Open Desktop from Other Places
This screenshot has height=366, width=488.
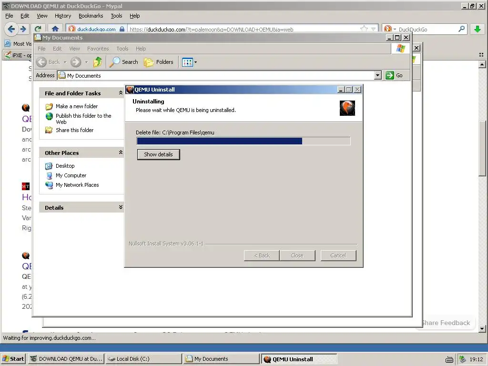tap(65, 166)
